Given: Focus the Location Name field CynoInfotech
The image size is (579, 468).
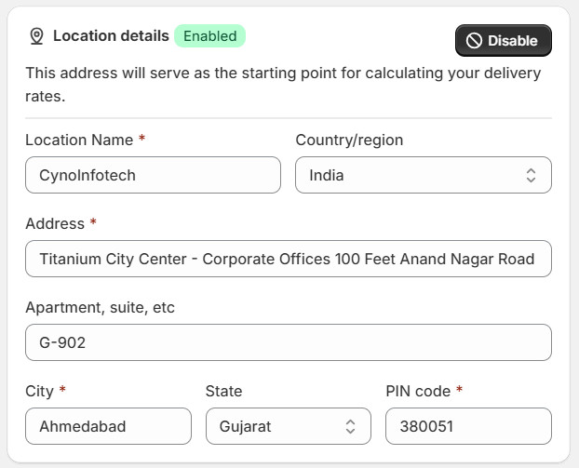Looking at the screenshot, I should 153,175.
